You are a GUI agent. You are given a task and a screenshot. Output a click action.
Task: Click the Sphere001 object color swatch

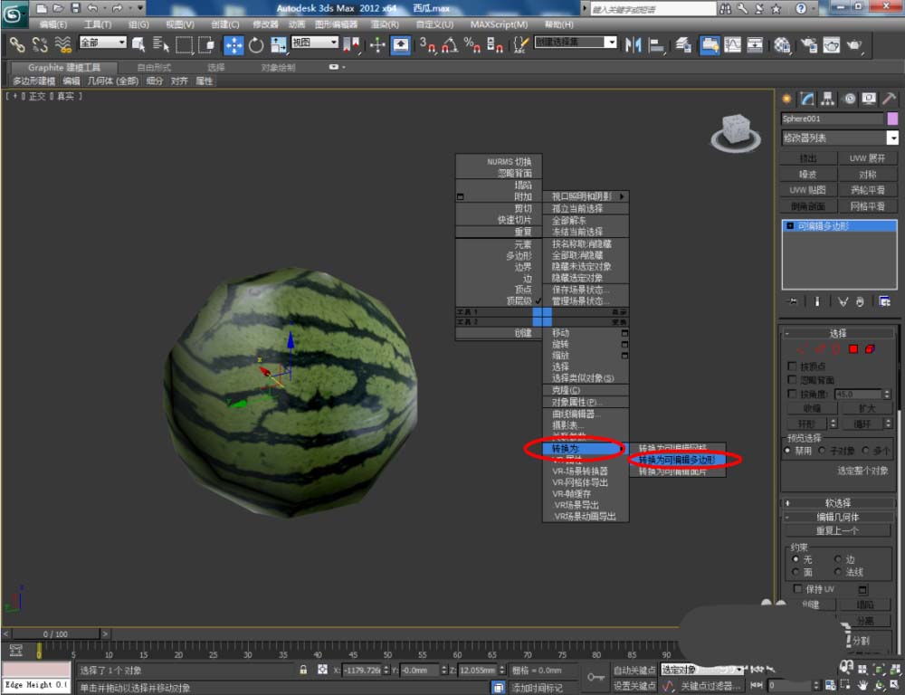[x=892, y=119]
